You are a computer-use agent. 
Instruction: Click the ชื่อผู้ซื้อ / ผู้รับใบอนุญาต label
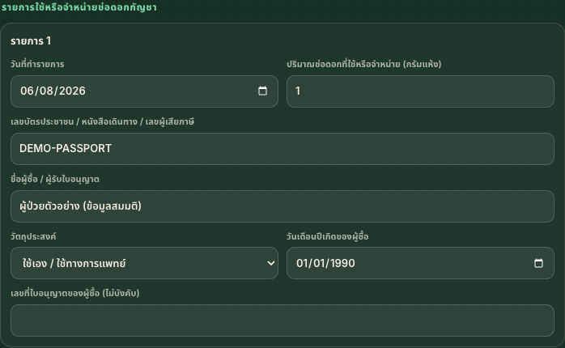tap(55, 179)
